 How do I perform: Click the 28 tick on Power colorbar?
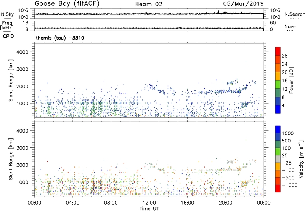(x=284, y=56)
